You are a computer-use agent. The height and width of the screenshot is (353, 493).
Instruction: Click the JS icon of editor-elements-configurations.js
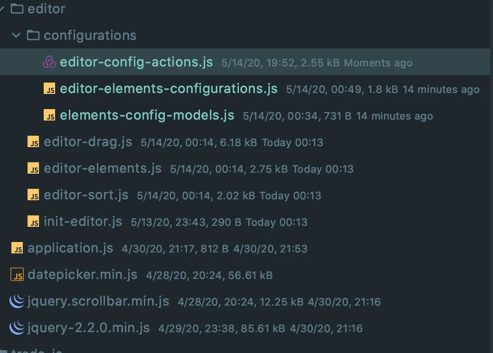tap(49, 89)
